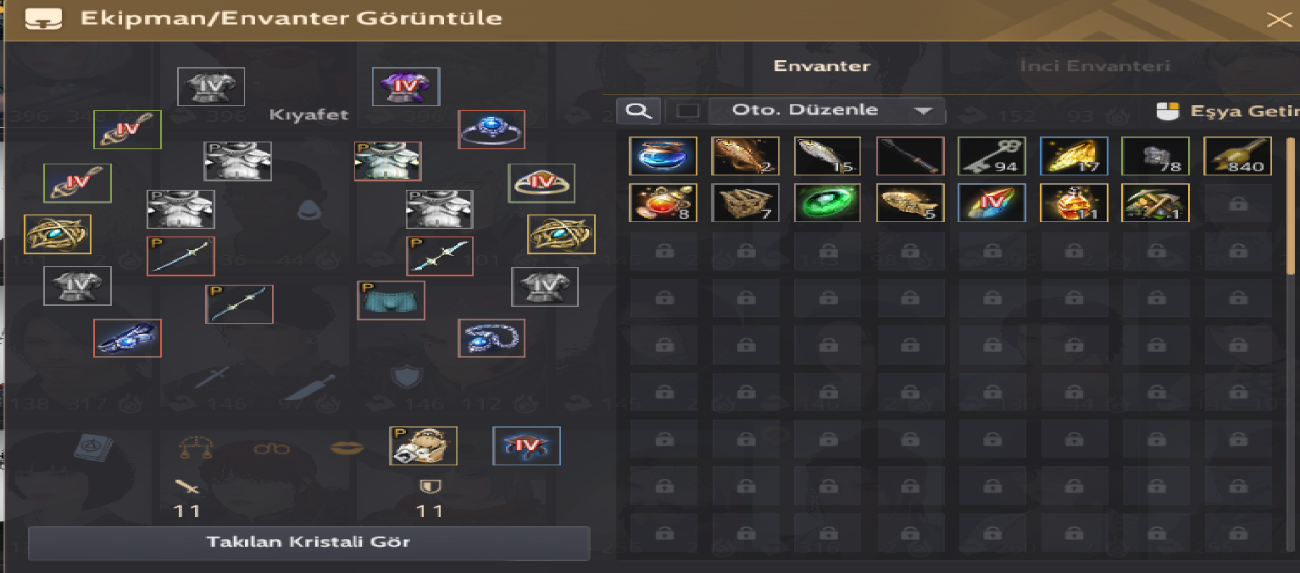This screenshot has width=1300, height=573.
Task: Select the silver fish item with count 15
Action: tap(827, 156)
